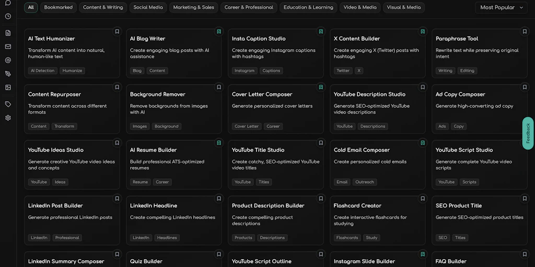Open the pen tool icon in the sidebar

point(8,74)
